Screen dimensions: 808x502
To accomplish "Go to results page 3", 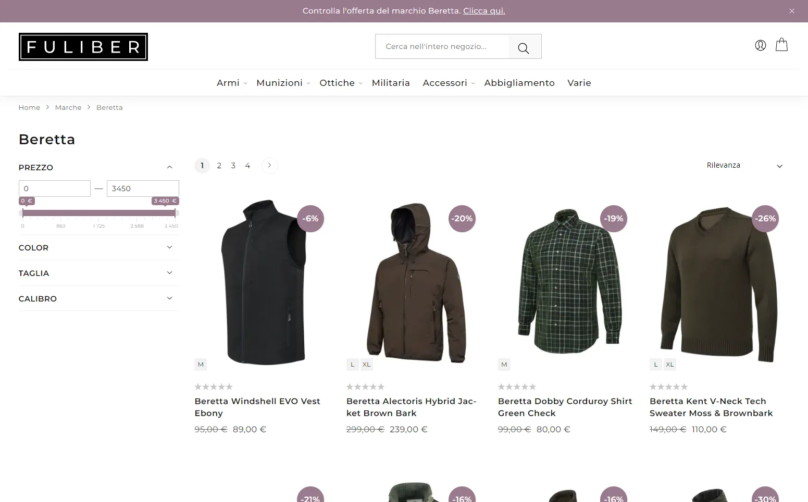I will point(233,166).
